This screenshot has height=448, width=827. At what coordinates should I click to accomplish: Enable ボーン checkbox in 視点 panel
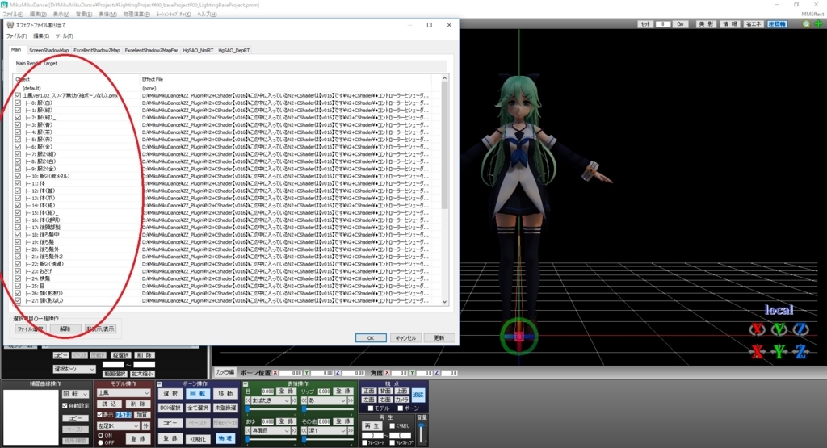click(401, 408)
